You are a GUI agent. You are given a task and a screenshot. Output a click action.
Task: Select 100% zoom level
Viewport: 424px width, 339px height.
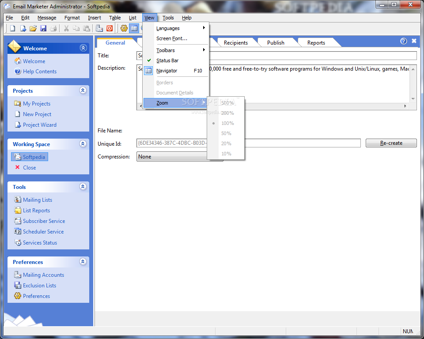coord(226,123)
